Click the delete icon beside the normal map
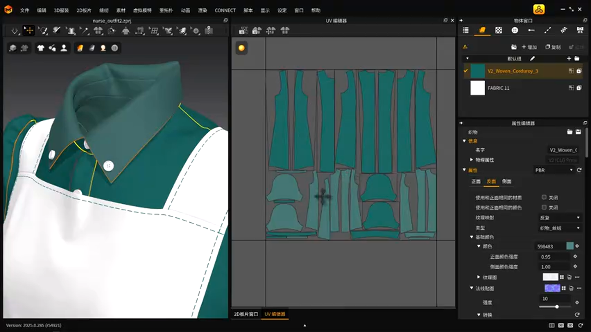The image size is (591, 332). 570,288
